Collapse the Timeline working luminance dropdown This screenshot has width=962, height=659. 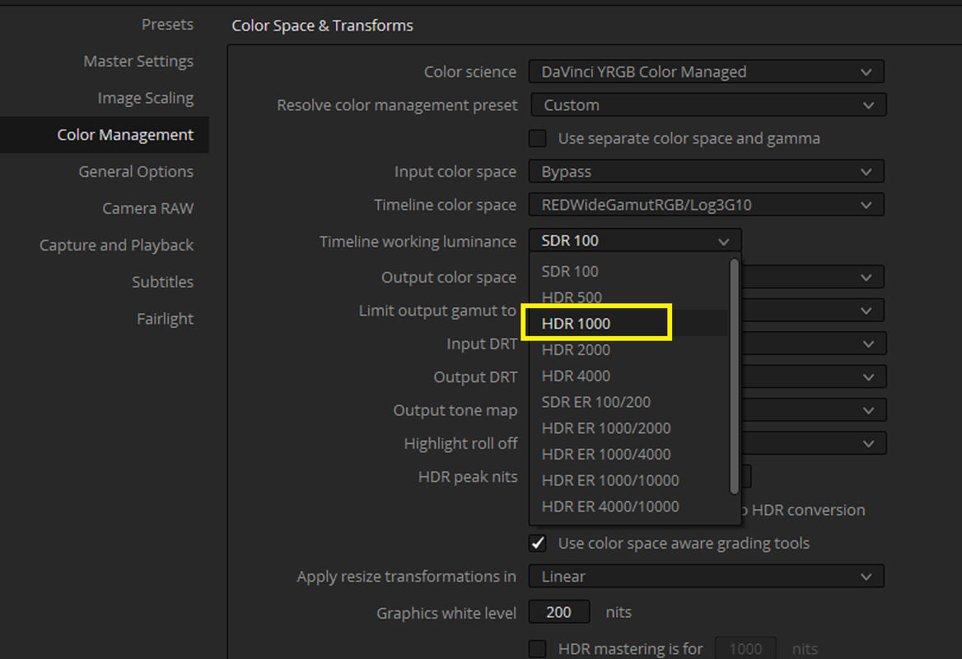pos(635,241)
